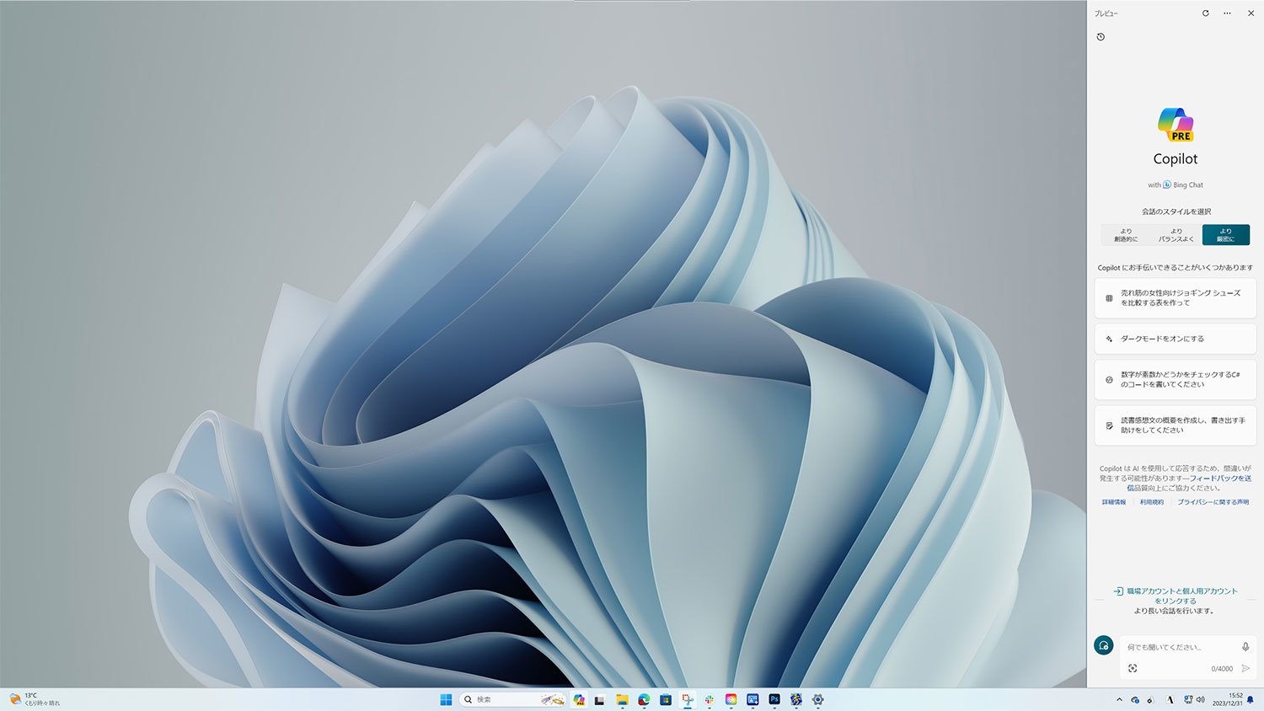Click the microphone icon for voice input
1264x711 pixels.
(1245, 646)
